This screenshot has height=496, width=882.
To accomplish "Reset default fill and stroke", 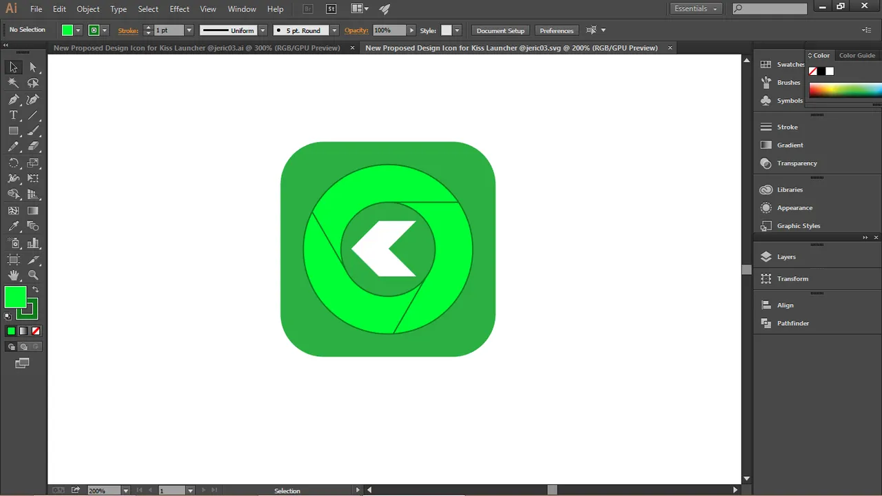I will [8, 316].
